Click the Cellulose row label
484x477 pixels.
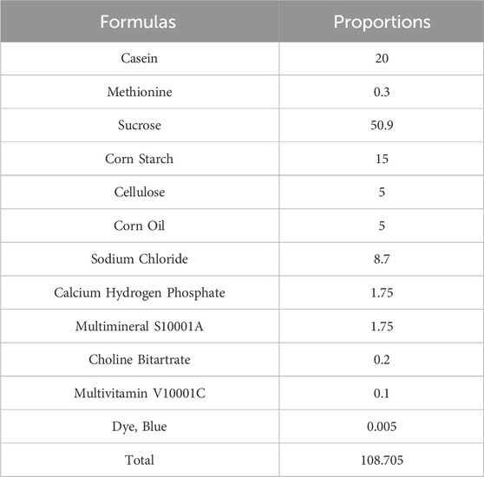(140, 193)
